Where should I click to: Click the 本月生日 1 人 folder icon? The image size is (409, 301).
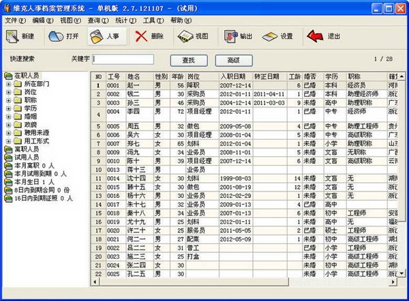[x=9, y=182]
